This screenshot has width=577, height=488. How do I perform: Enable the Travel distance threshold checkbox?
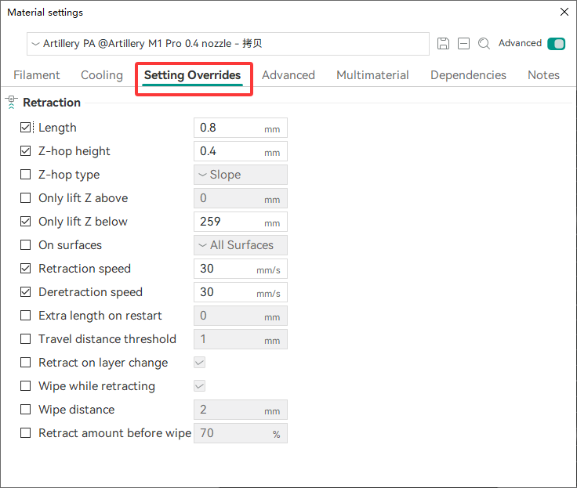pyautogui.click(x=26, y=339)
